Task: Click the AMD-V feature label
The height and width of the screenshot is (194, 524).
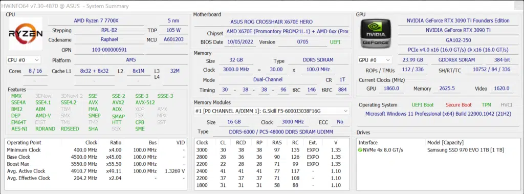Action: (x=43, y=116)
